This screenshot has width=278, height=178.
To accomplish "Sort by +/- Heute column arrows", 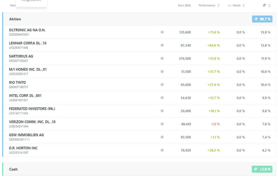I will tap(244, 5).
